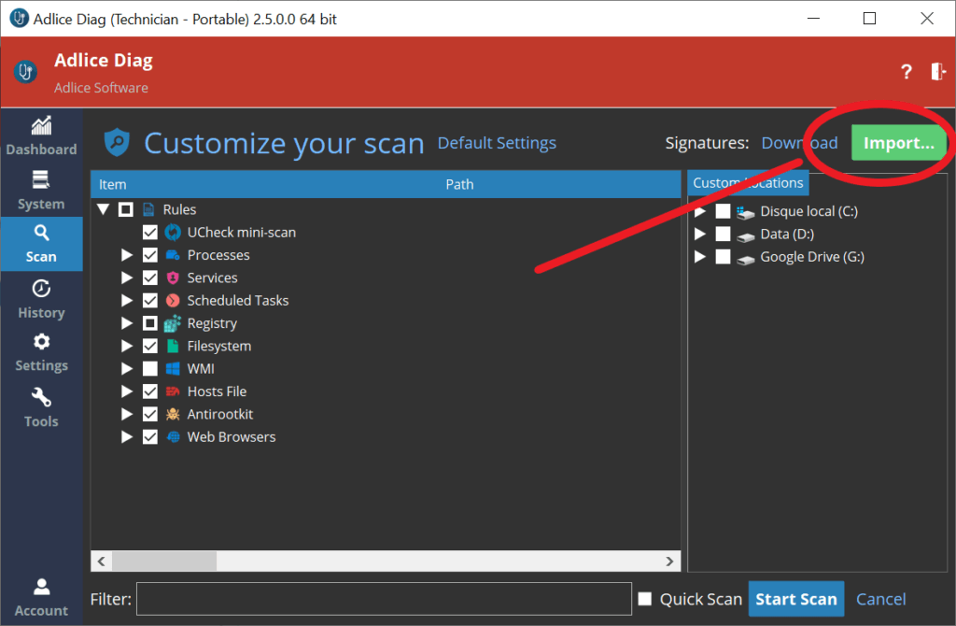Open the Dashboard sidebar icon
Viewport: 956px width, 626px height.
click(41, 126)
